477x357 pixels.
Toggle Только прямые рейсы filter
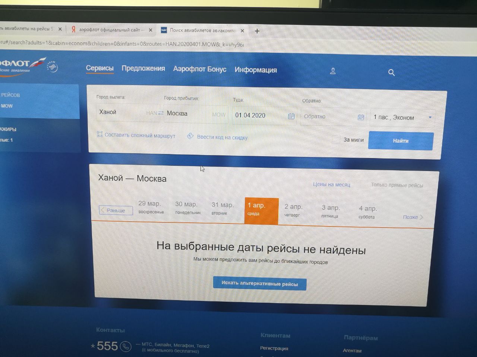pos(397,185)
